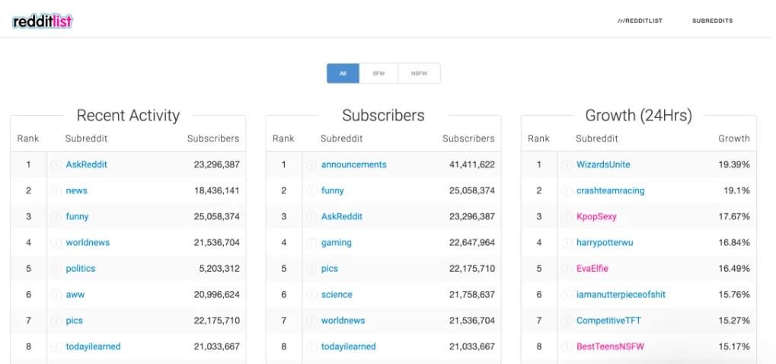
Task: Click info icon next to iamanutterpieceofshit
Action: (x=567, y=295)
